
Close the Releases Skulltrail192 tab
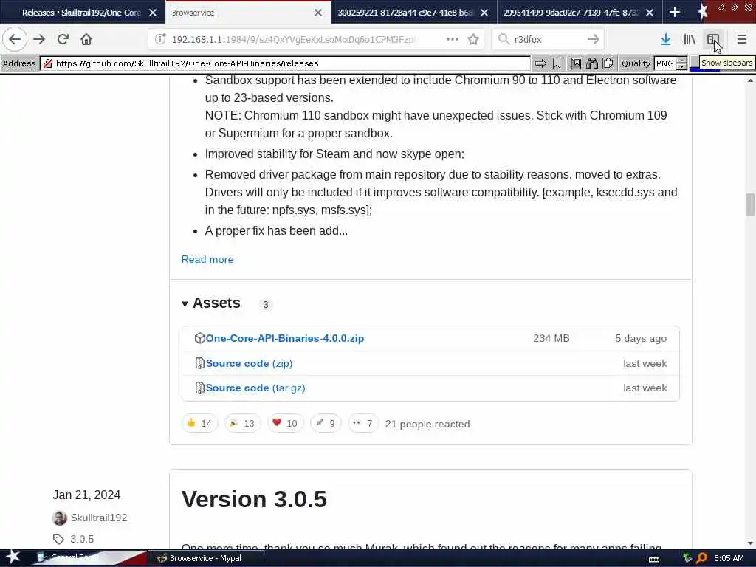(x=153, y=13)
